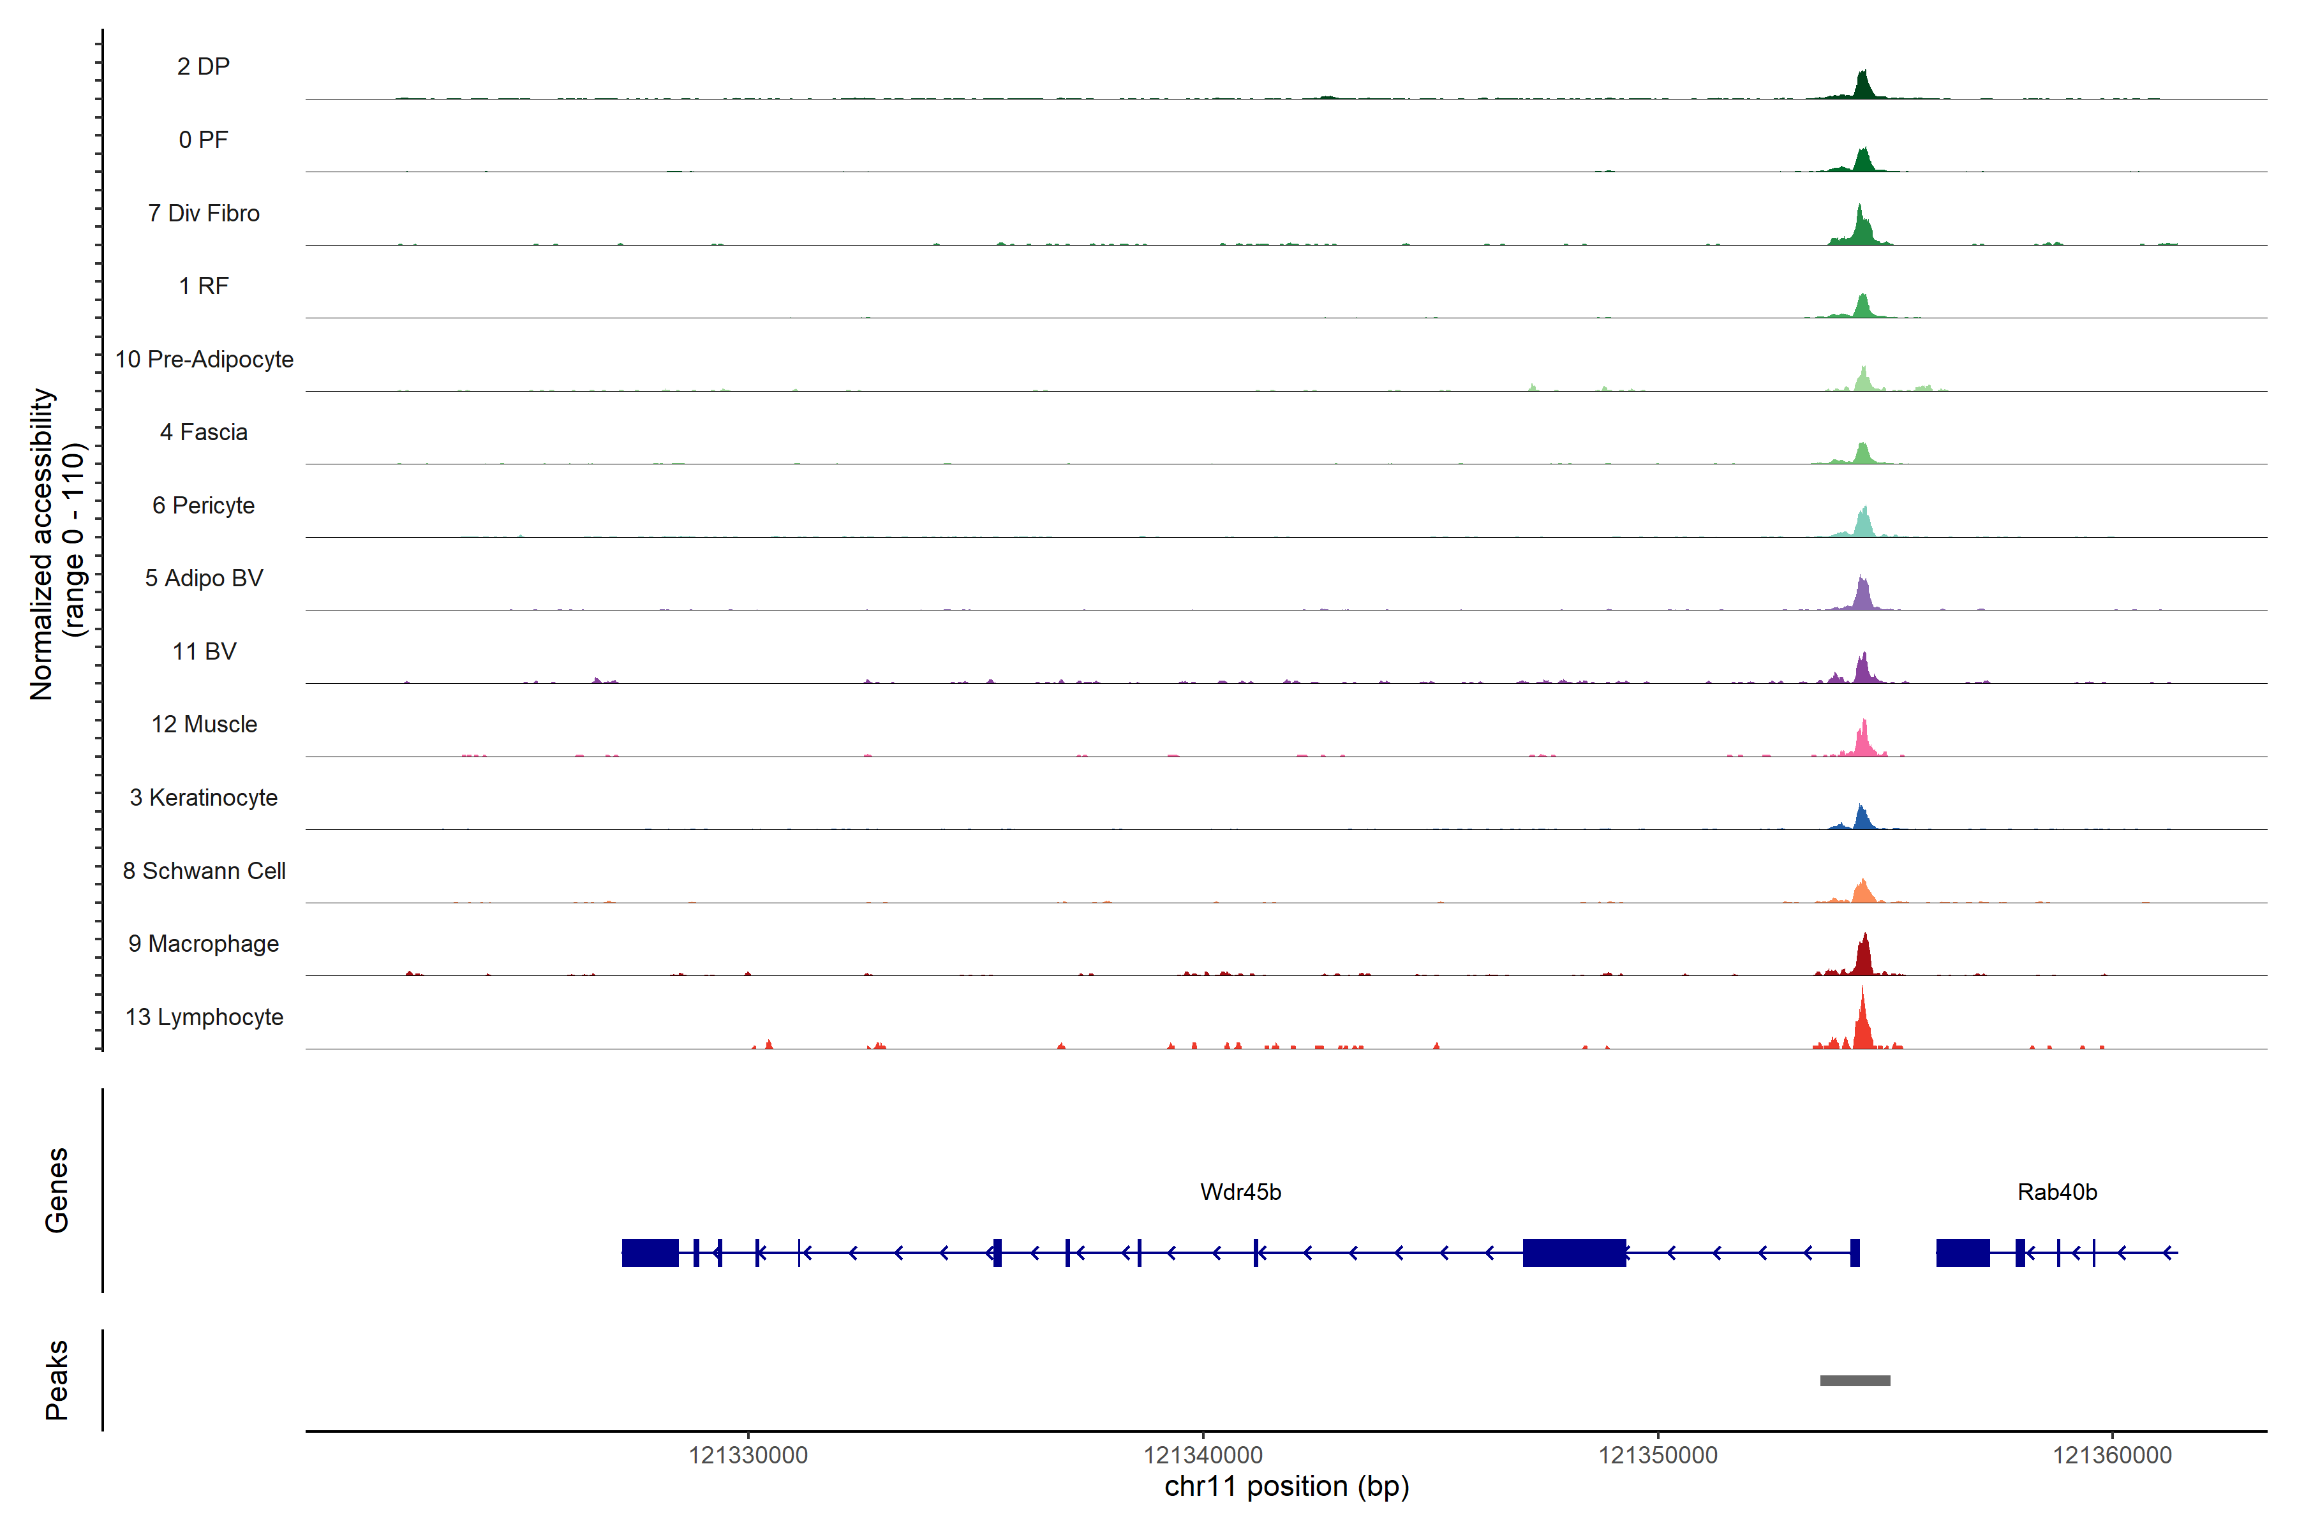Click the leftmost Wdr45b exon block

pyautogui.click(x=650, y=1253)
